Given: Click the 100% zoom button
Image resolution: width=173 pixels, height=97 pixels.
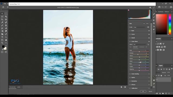Looking at the screenshot, I should tap(19, 87).
